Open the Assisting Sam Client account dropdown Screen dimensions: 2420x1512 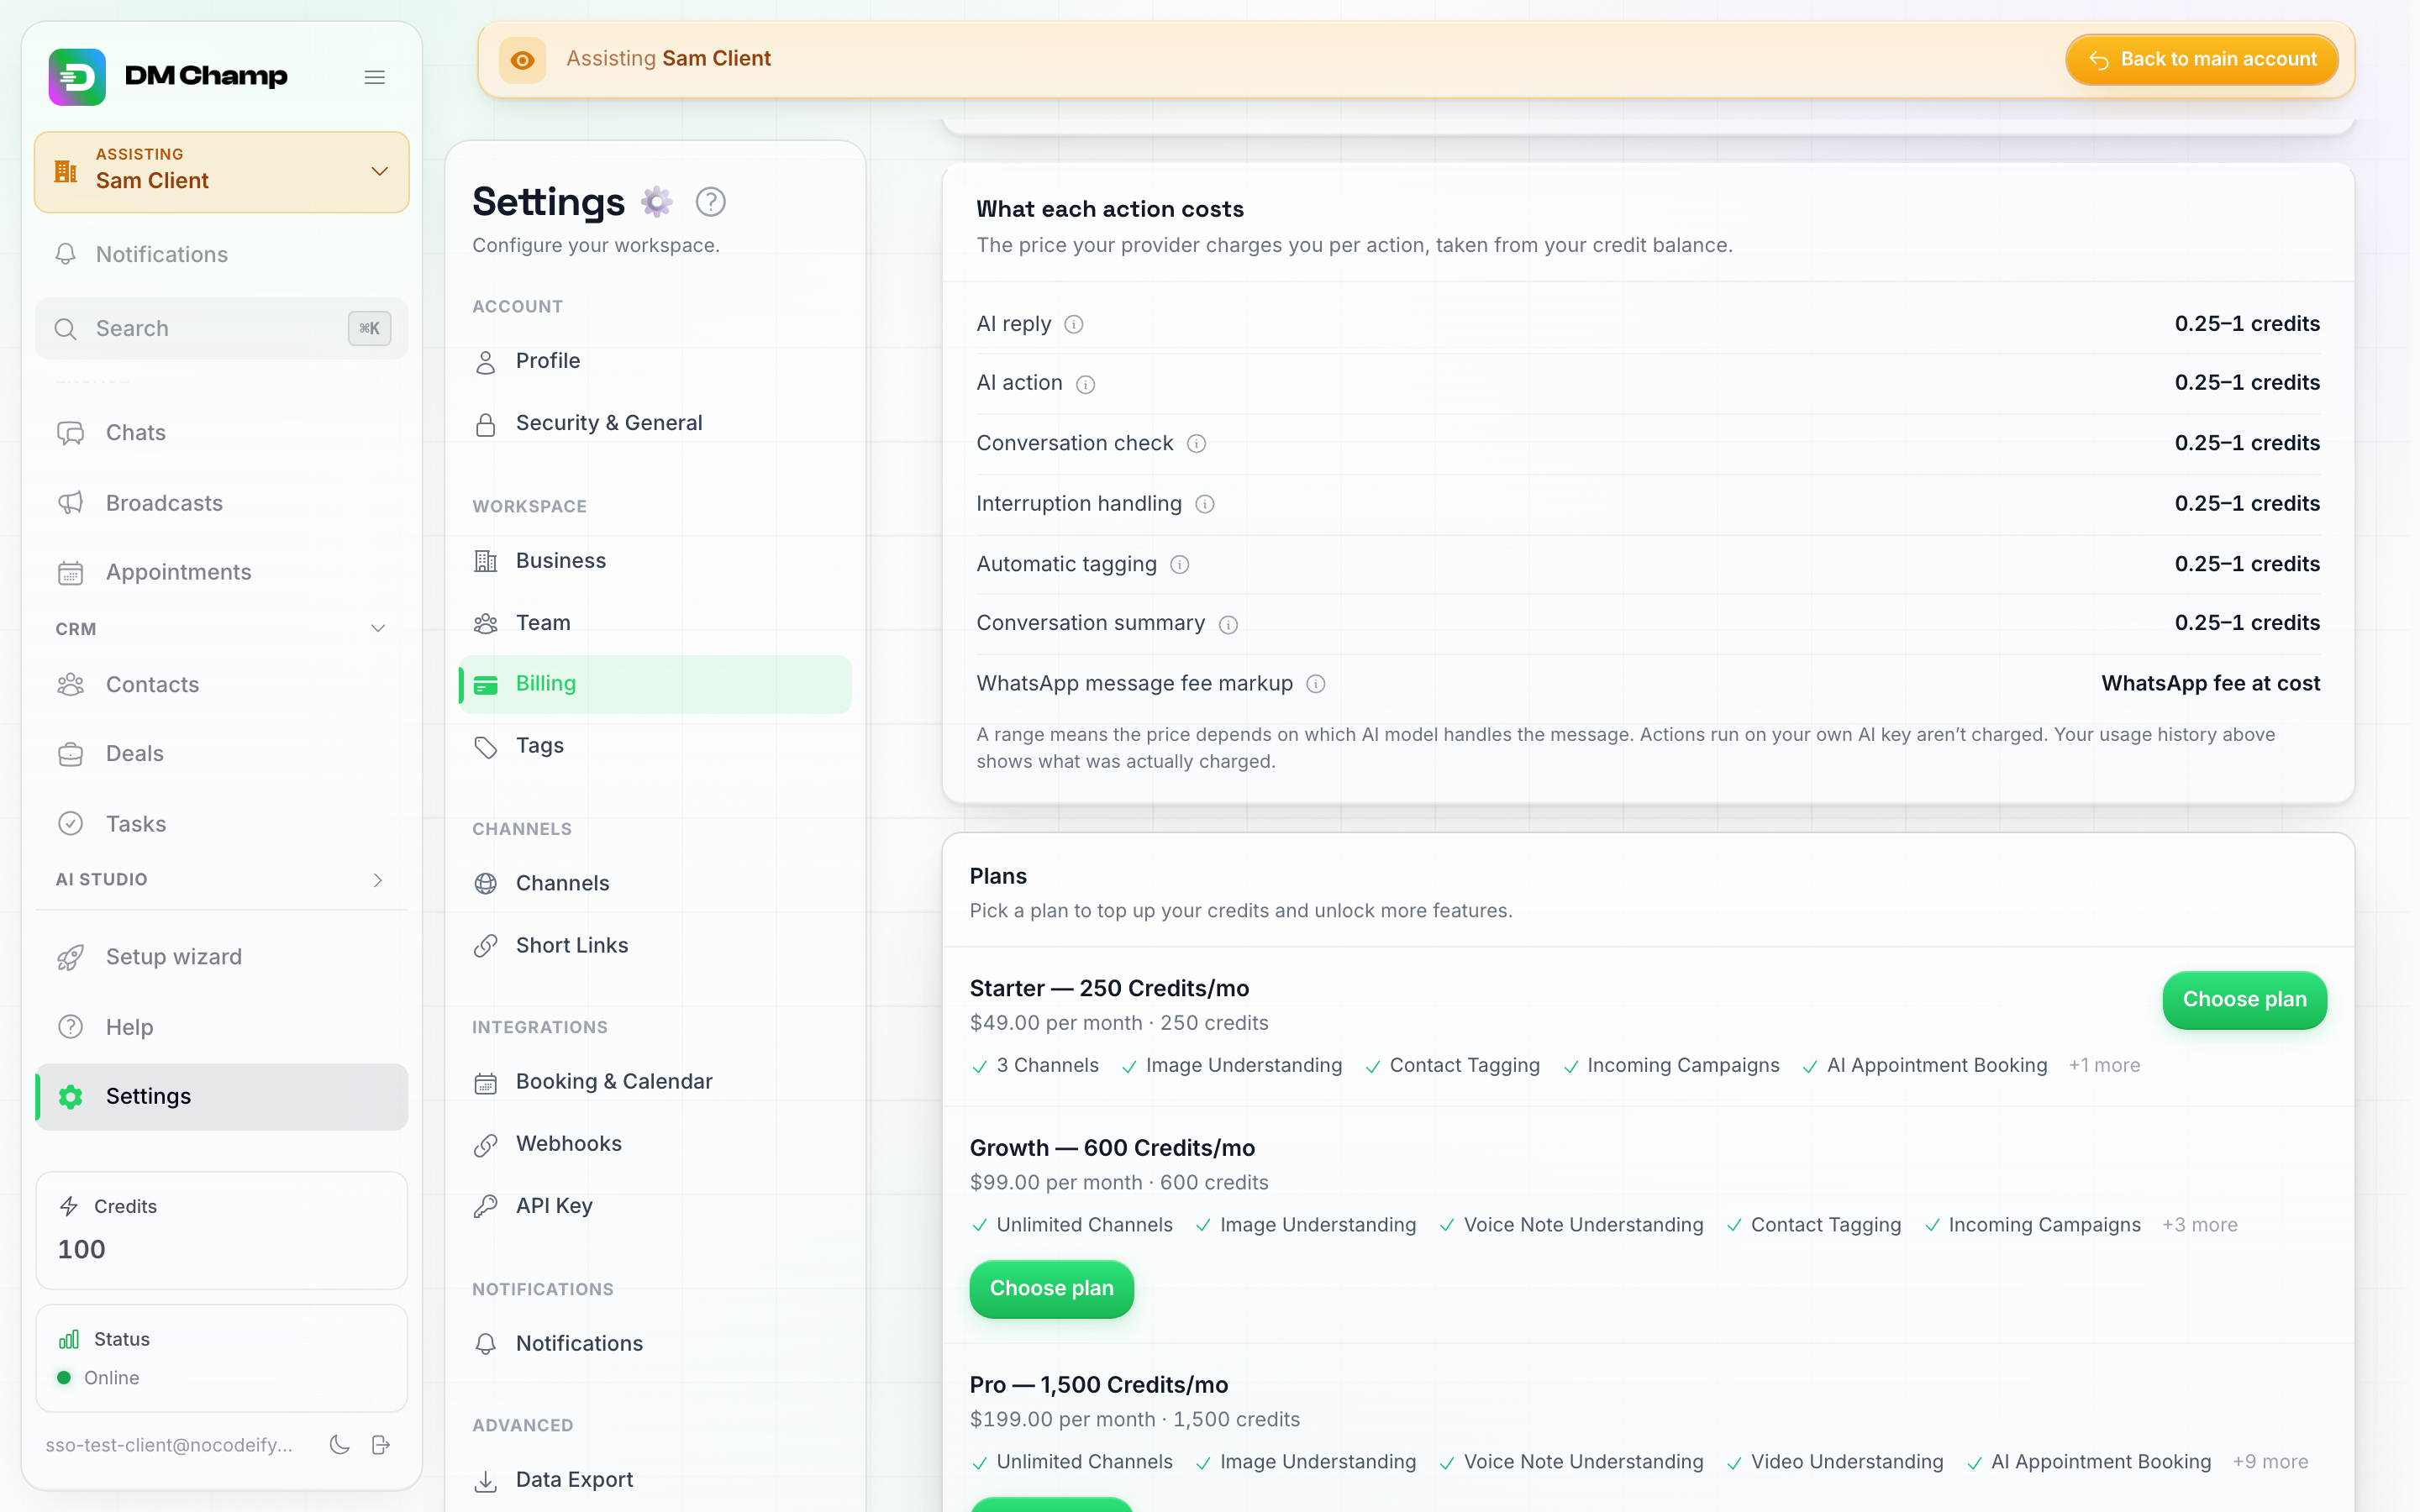pos(222,172)
